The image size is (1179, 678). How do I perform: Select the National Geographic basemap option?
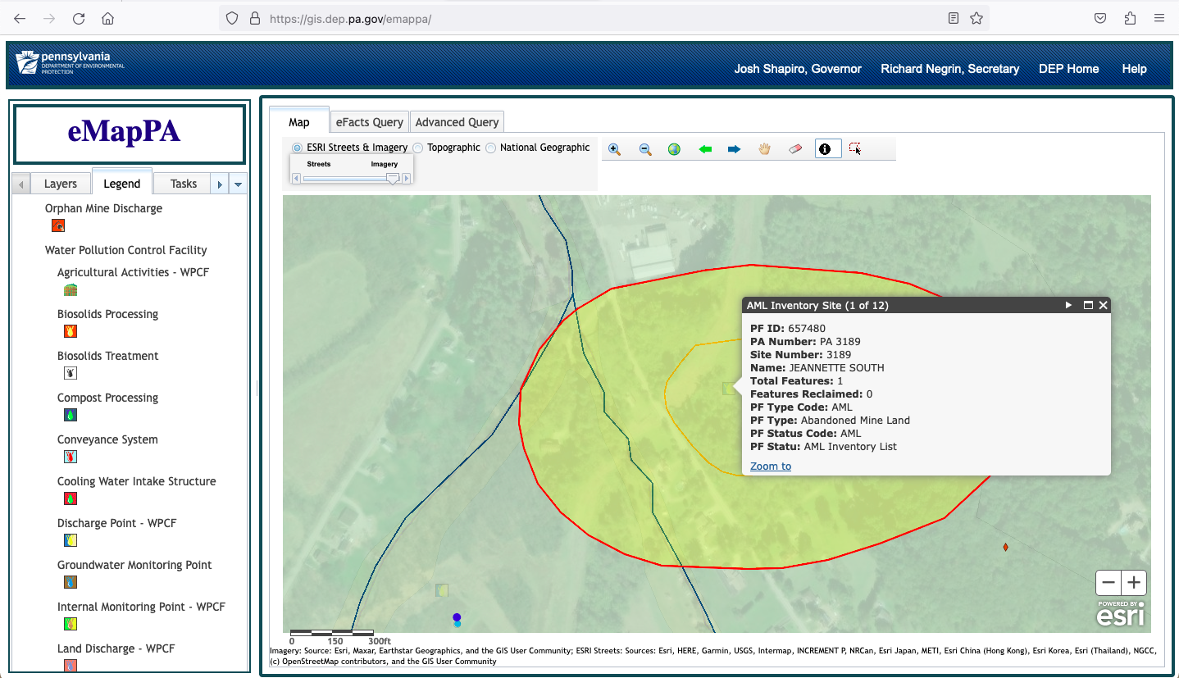(491, 148)
